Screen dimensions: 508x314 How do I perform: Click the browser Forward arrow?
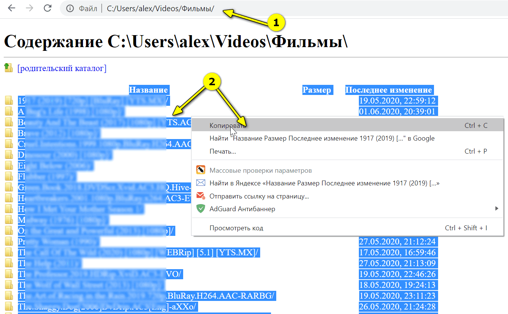click(x=29, y=8)
